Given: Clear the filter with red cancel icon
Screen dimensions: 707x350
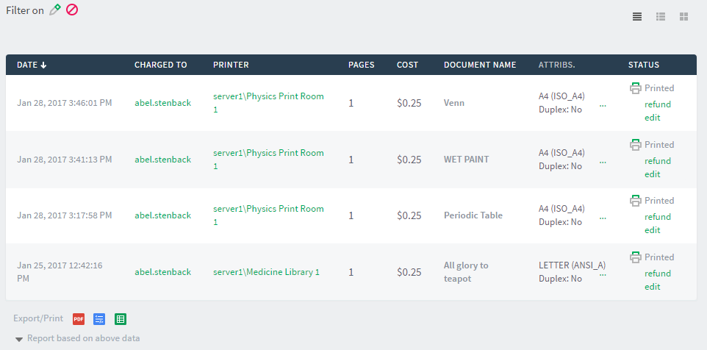Looking at the screenshot, I should [x=72, y=10].
